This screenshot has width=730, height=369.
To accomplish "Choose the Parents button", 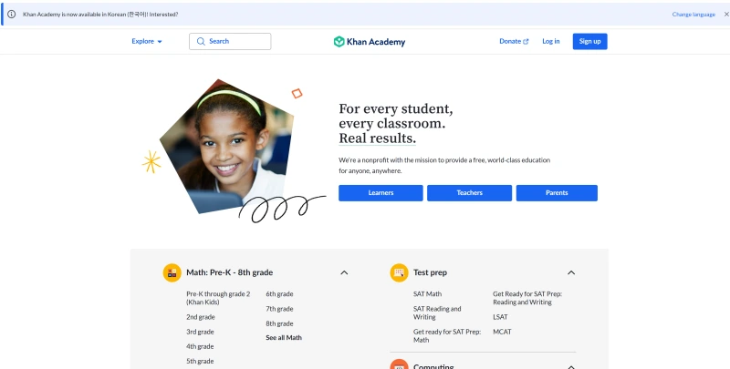I will coord(557,193).
